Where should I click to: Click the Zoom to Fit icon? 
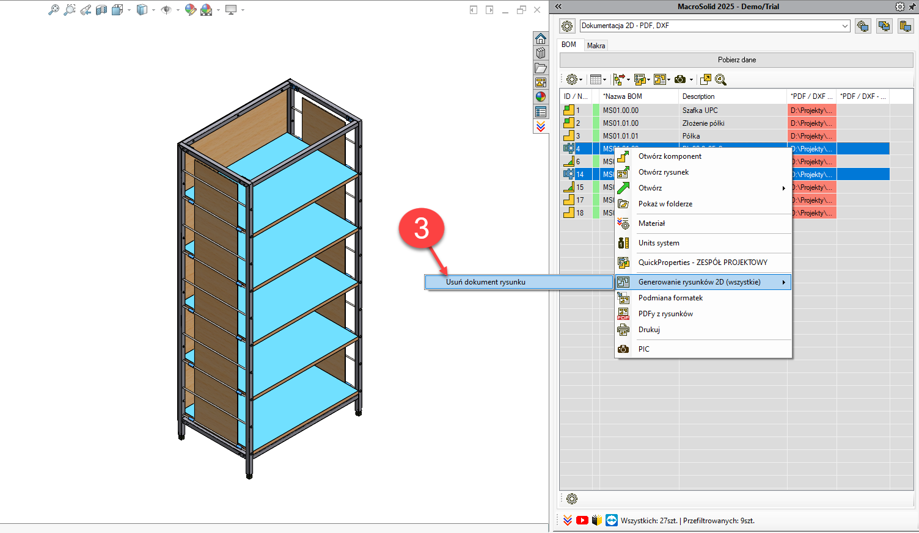(54, 10)
